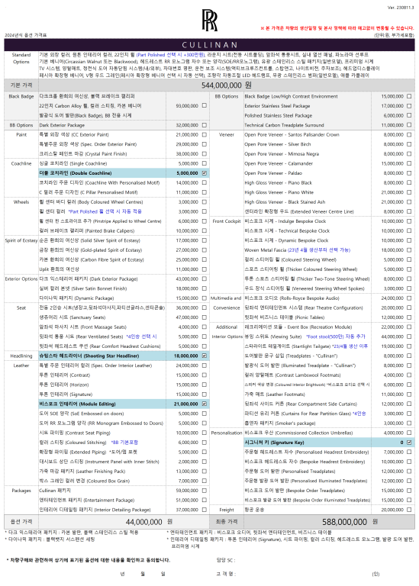Click the red price change warning notice

click(x=337, y=28)
